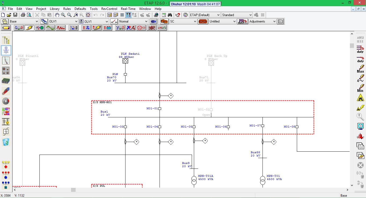Click the vertical scrollbar down arrow
This screenshot has height=198, width=366.
click(352, 185)
